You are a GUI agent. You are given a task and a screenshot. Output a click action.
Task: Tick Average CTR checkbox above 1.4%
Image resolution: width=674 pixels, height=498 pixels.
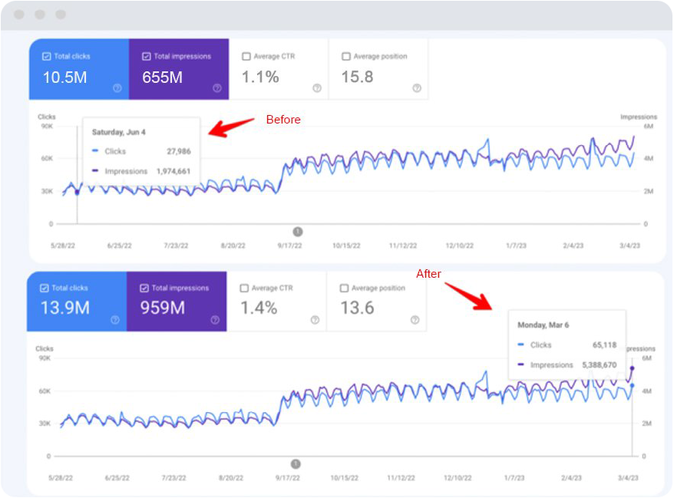coord(244,289)
